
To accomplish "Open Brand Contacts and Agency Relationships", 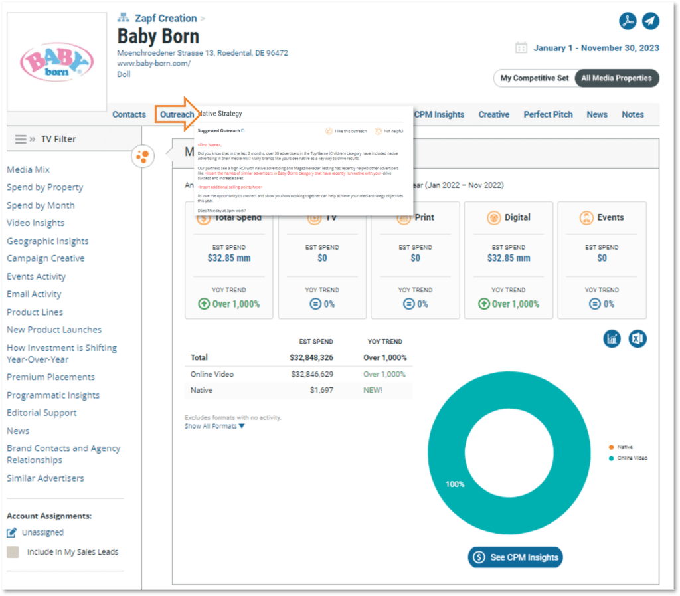I will click(x=63, y=454).
